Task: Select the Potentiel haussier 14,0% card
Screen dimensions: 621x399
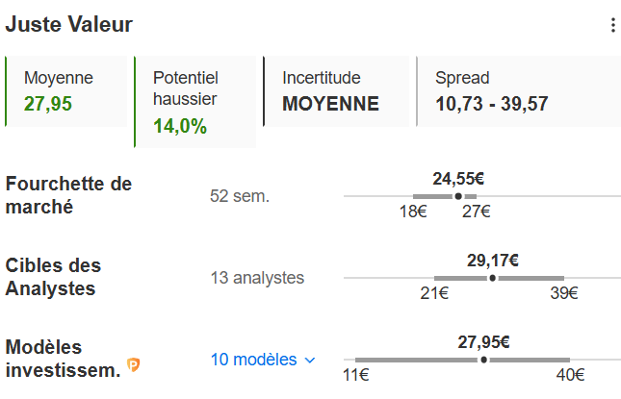Action: pos(195,101)
